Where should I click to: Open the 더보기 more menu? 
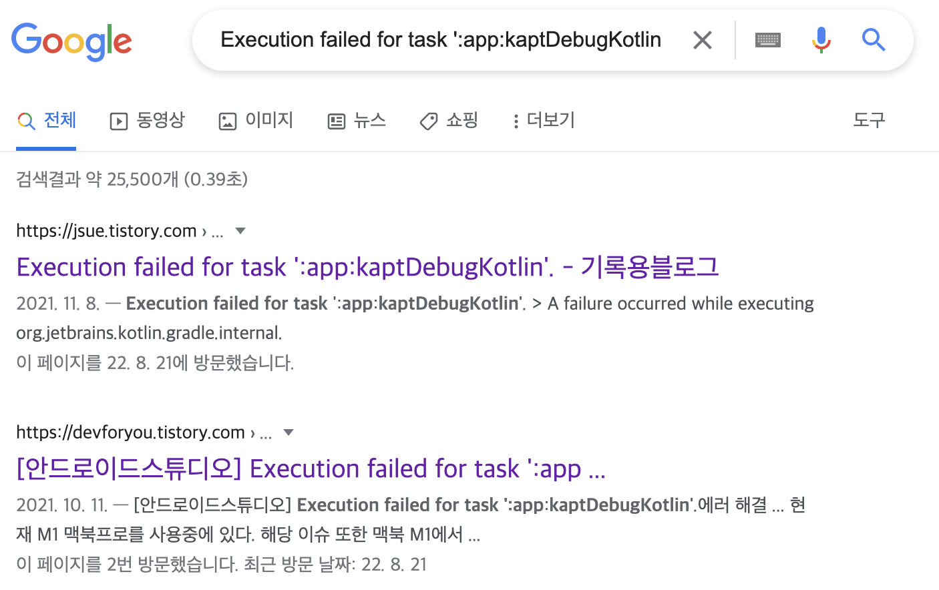(543, 121)
